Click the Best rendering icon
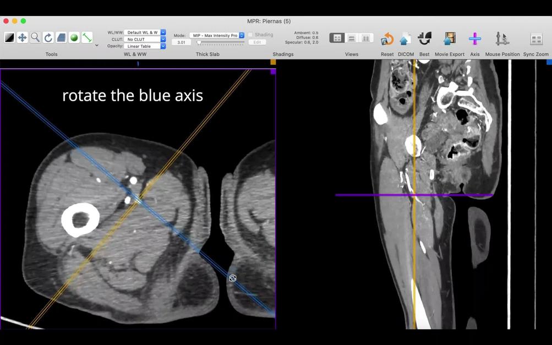This screenshot has width=552, height=345. pyautogui.click(x=424, y=39)
